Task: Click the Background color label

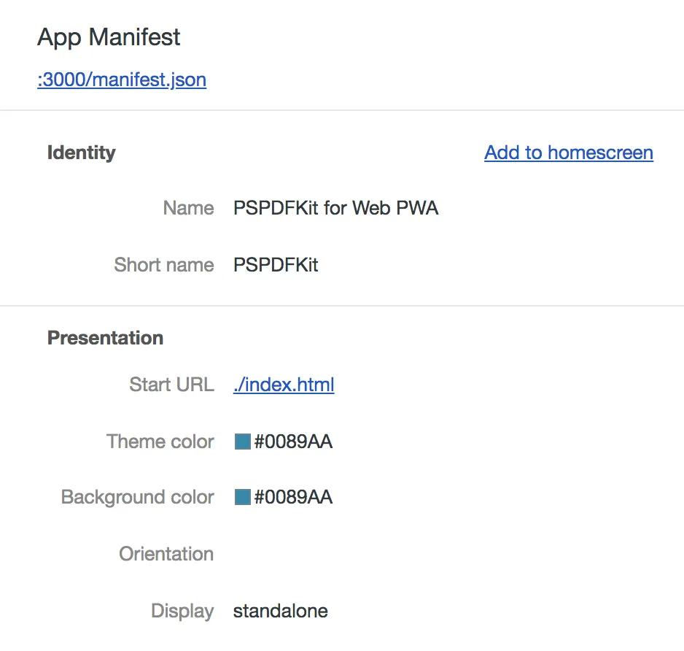Action: (x=137, y=497)
